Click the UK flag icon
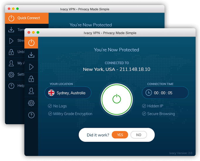Viewport: 200px width, 161px height. pos(51,93)
